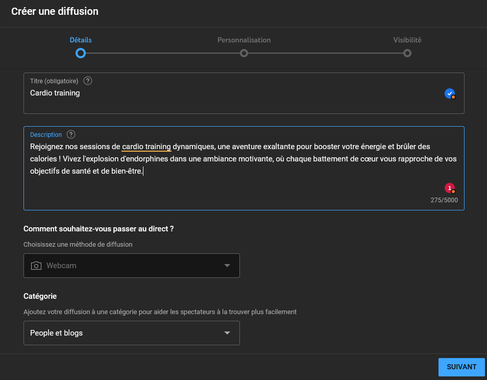The image size is (487, 380).
Task: Click the Ajoutez votre diffusion à une catégorie text
Action: (x=160, y=312)
